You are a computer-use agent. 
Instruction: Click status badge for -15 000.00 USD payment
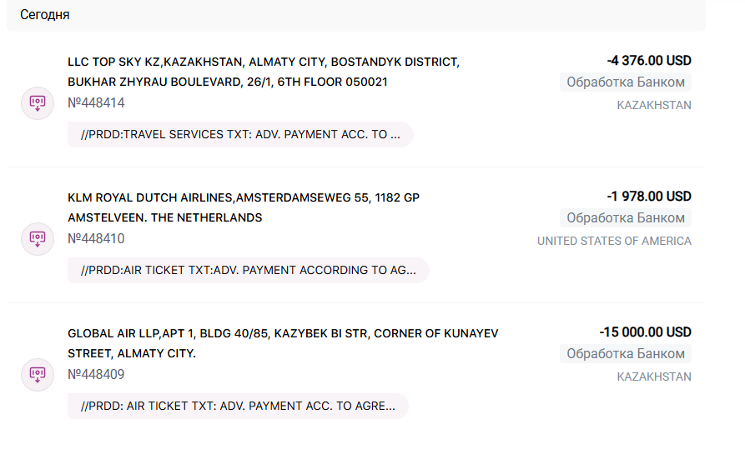[x=625, y=353]
